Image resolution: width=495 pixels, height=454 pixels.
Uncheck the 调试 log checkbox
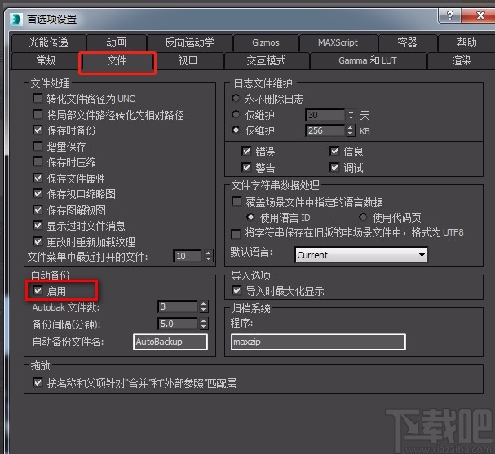334,167
